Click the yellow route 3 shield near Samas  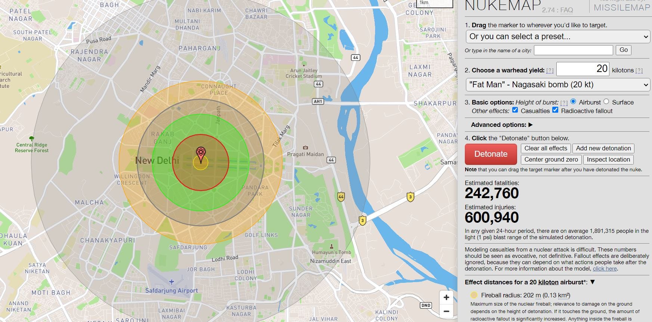[410, 197]
